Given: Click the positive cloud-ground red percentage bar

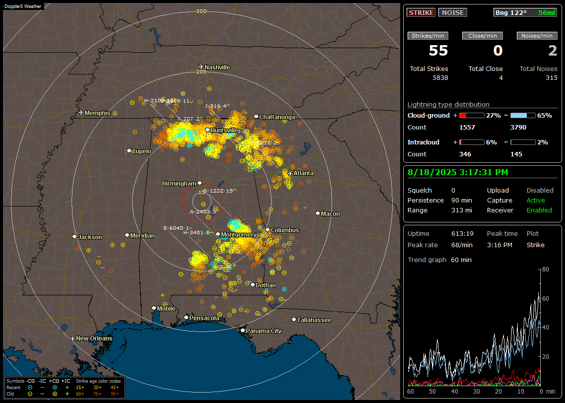Looking at the screenshot, I should 472,116.
